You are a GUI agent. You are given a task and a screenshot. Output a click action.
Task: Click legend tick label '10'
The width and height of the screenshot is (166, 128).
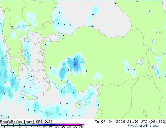(x=33, y=127)
